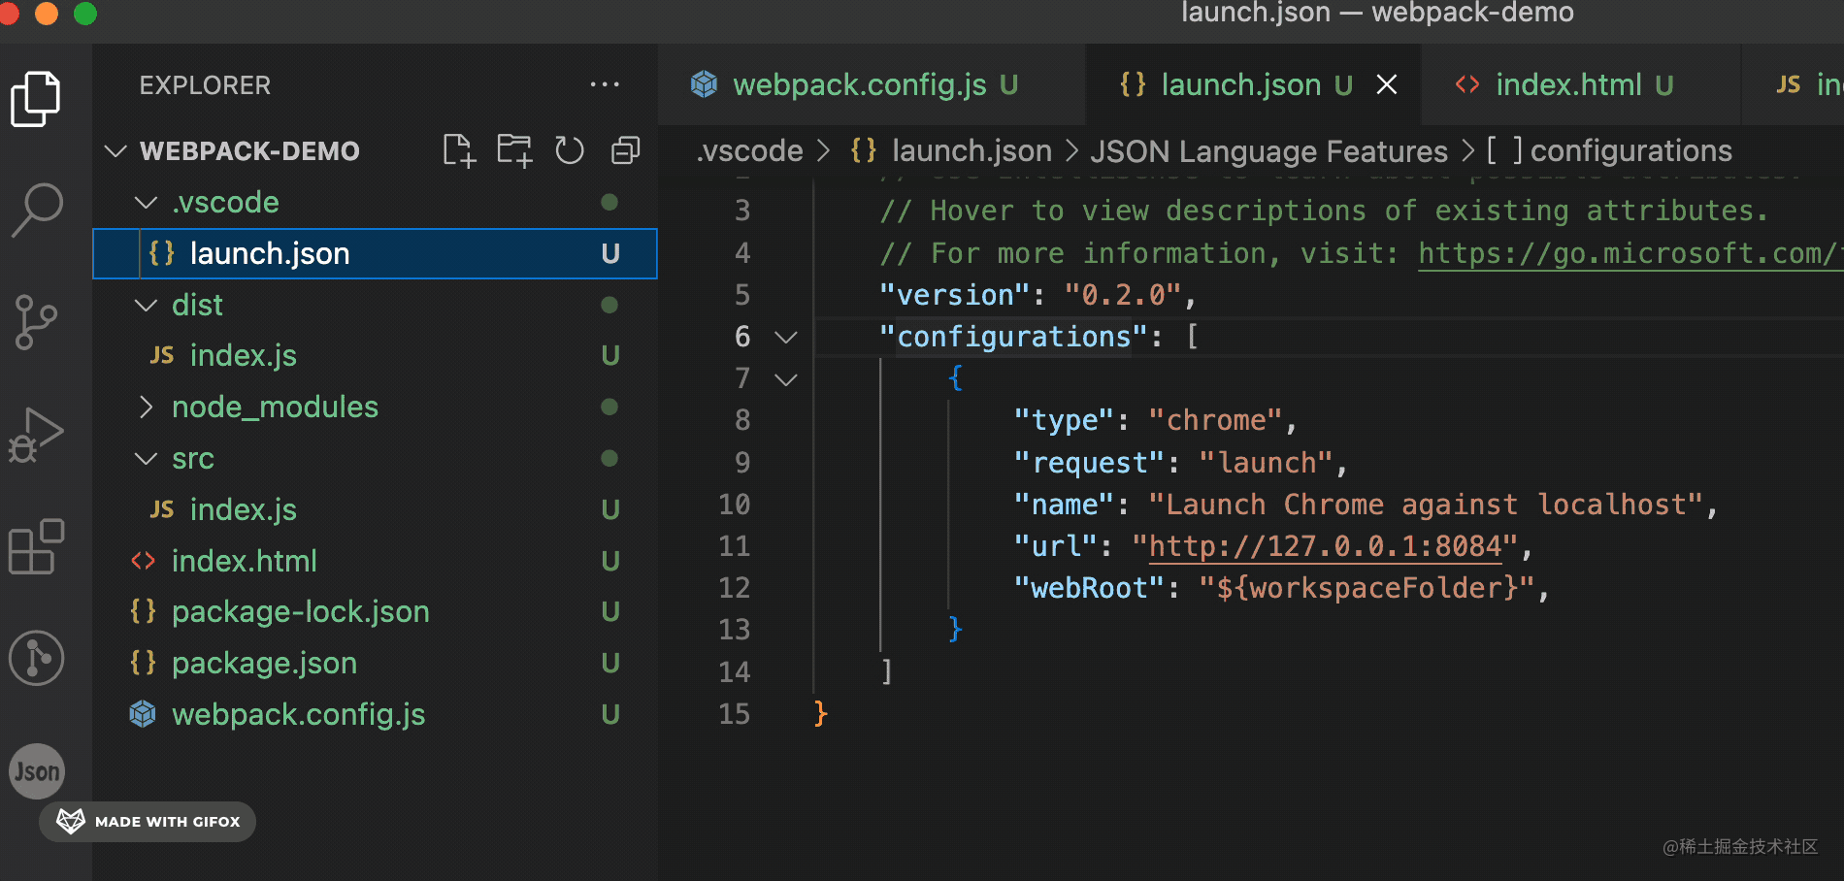The height and width of the screenshot is (881, 1844).
Task: Fold the object block at line 7
Action: tap(786, 378)
